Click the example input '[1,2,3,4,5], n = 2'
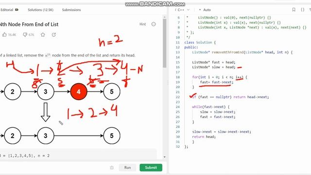The width and height of the screenshot is (311, 175). 29,156
